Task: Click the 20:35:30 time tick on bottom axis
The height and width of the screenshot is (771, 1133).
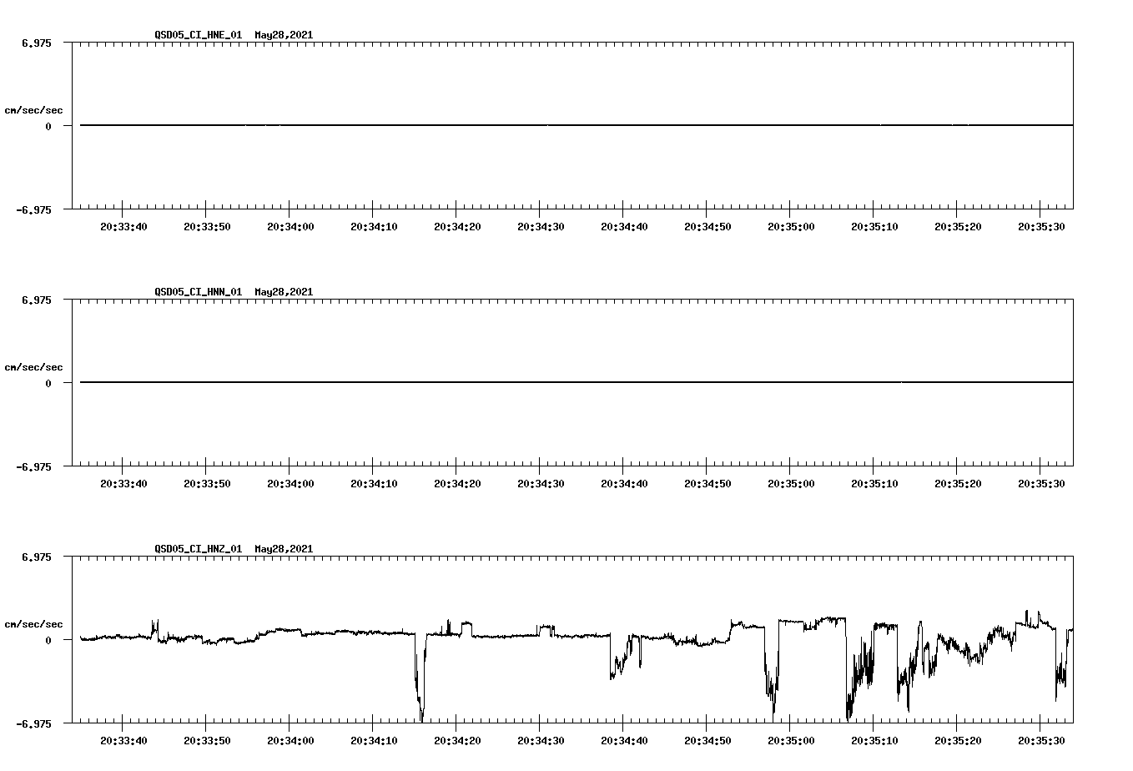Action: 1040,738
